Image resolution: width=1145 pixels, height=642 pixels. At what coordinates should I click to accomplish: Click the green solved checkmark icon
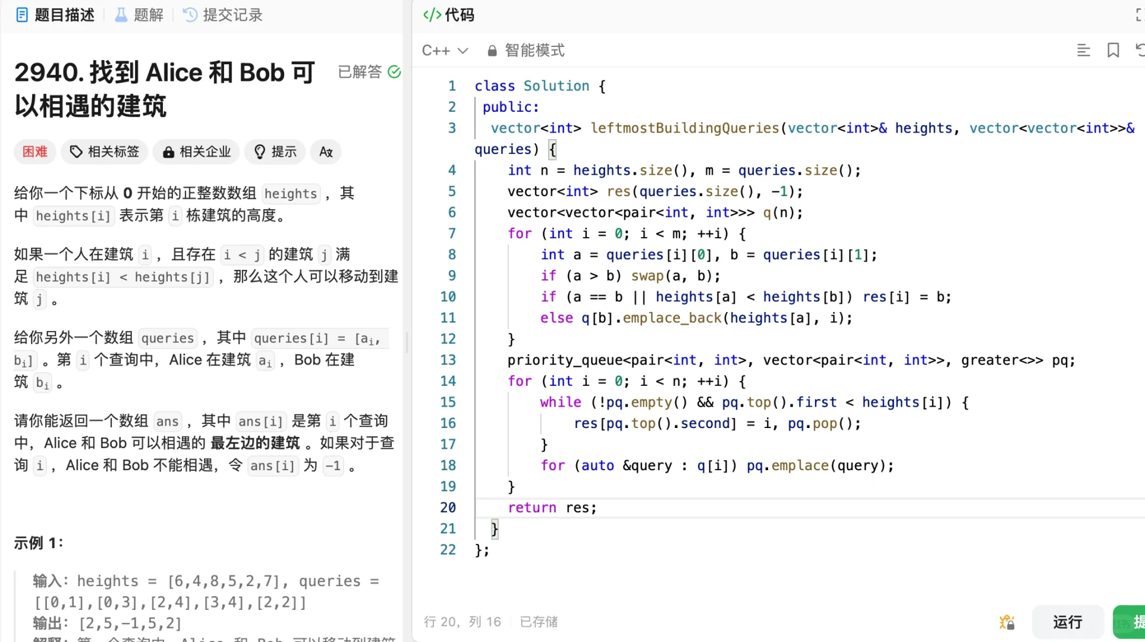pyautogui.click(x=394, y=72)
